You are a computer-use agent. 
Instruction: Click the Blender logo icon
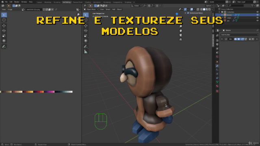point(2,2)
